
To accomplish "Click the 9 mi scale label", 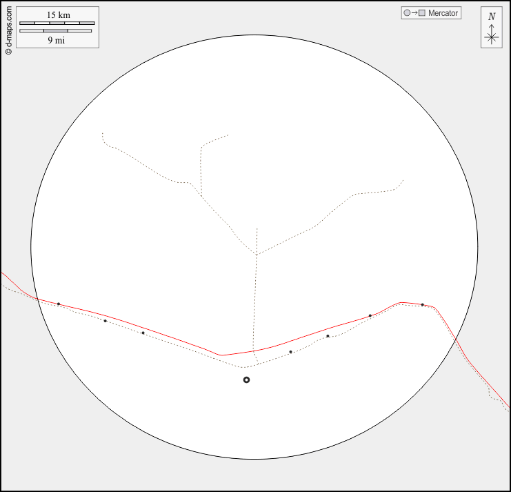I will [57, 40].
